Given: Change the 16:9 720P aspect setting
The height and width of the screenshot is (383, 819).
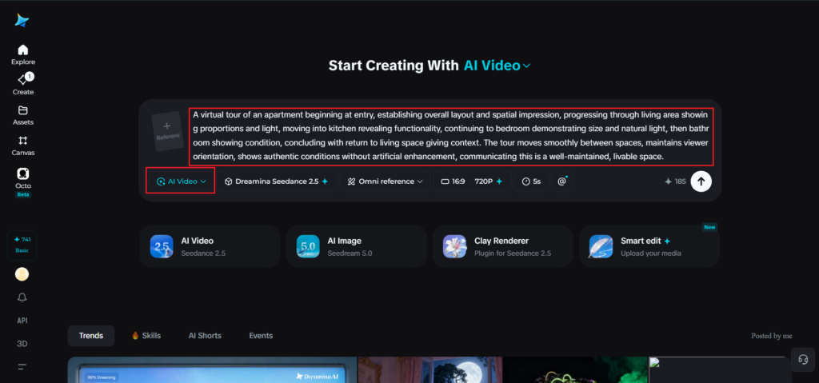Looking at the screenshot, I should (x=473, y=182).
